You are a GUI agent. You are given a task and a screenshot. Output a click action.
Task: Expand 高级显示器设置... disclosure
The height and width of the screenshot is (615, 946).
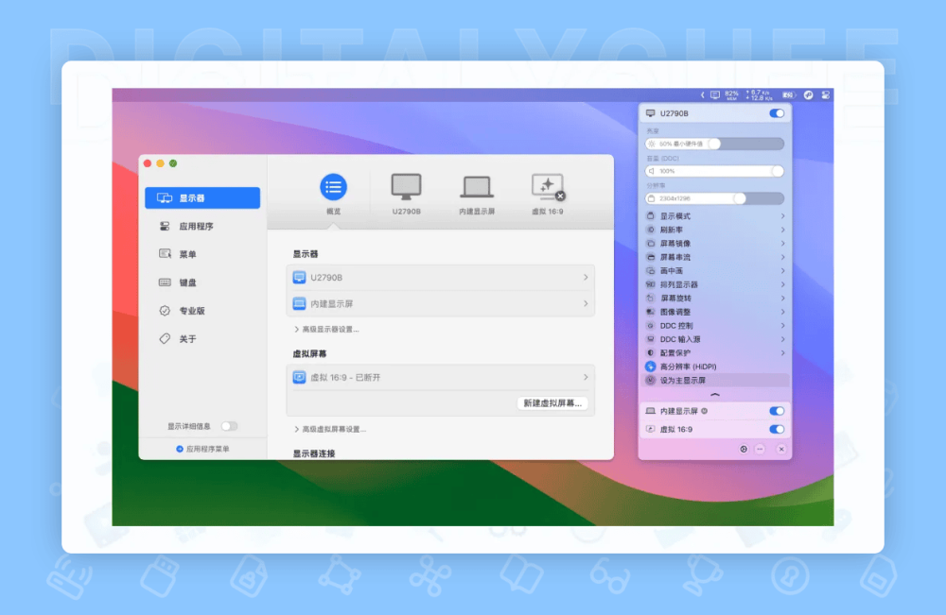tap(326, 330)
